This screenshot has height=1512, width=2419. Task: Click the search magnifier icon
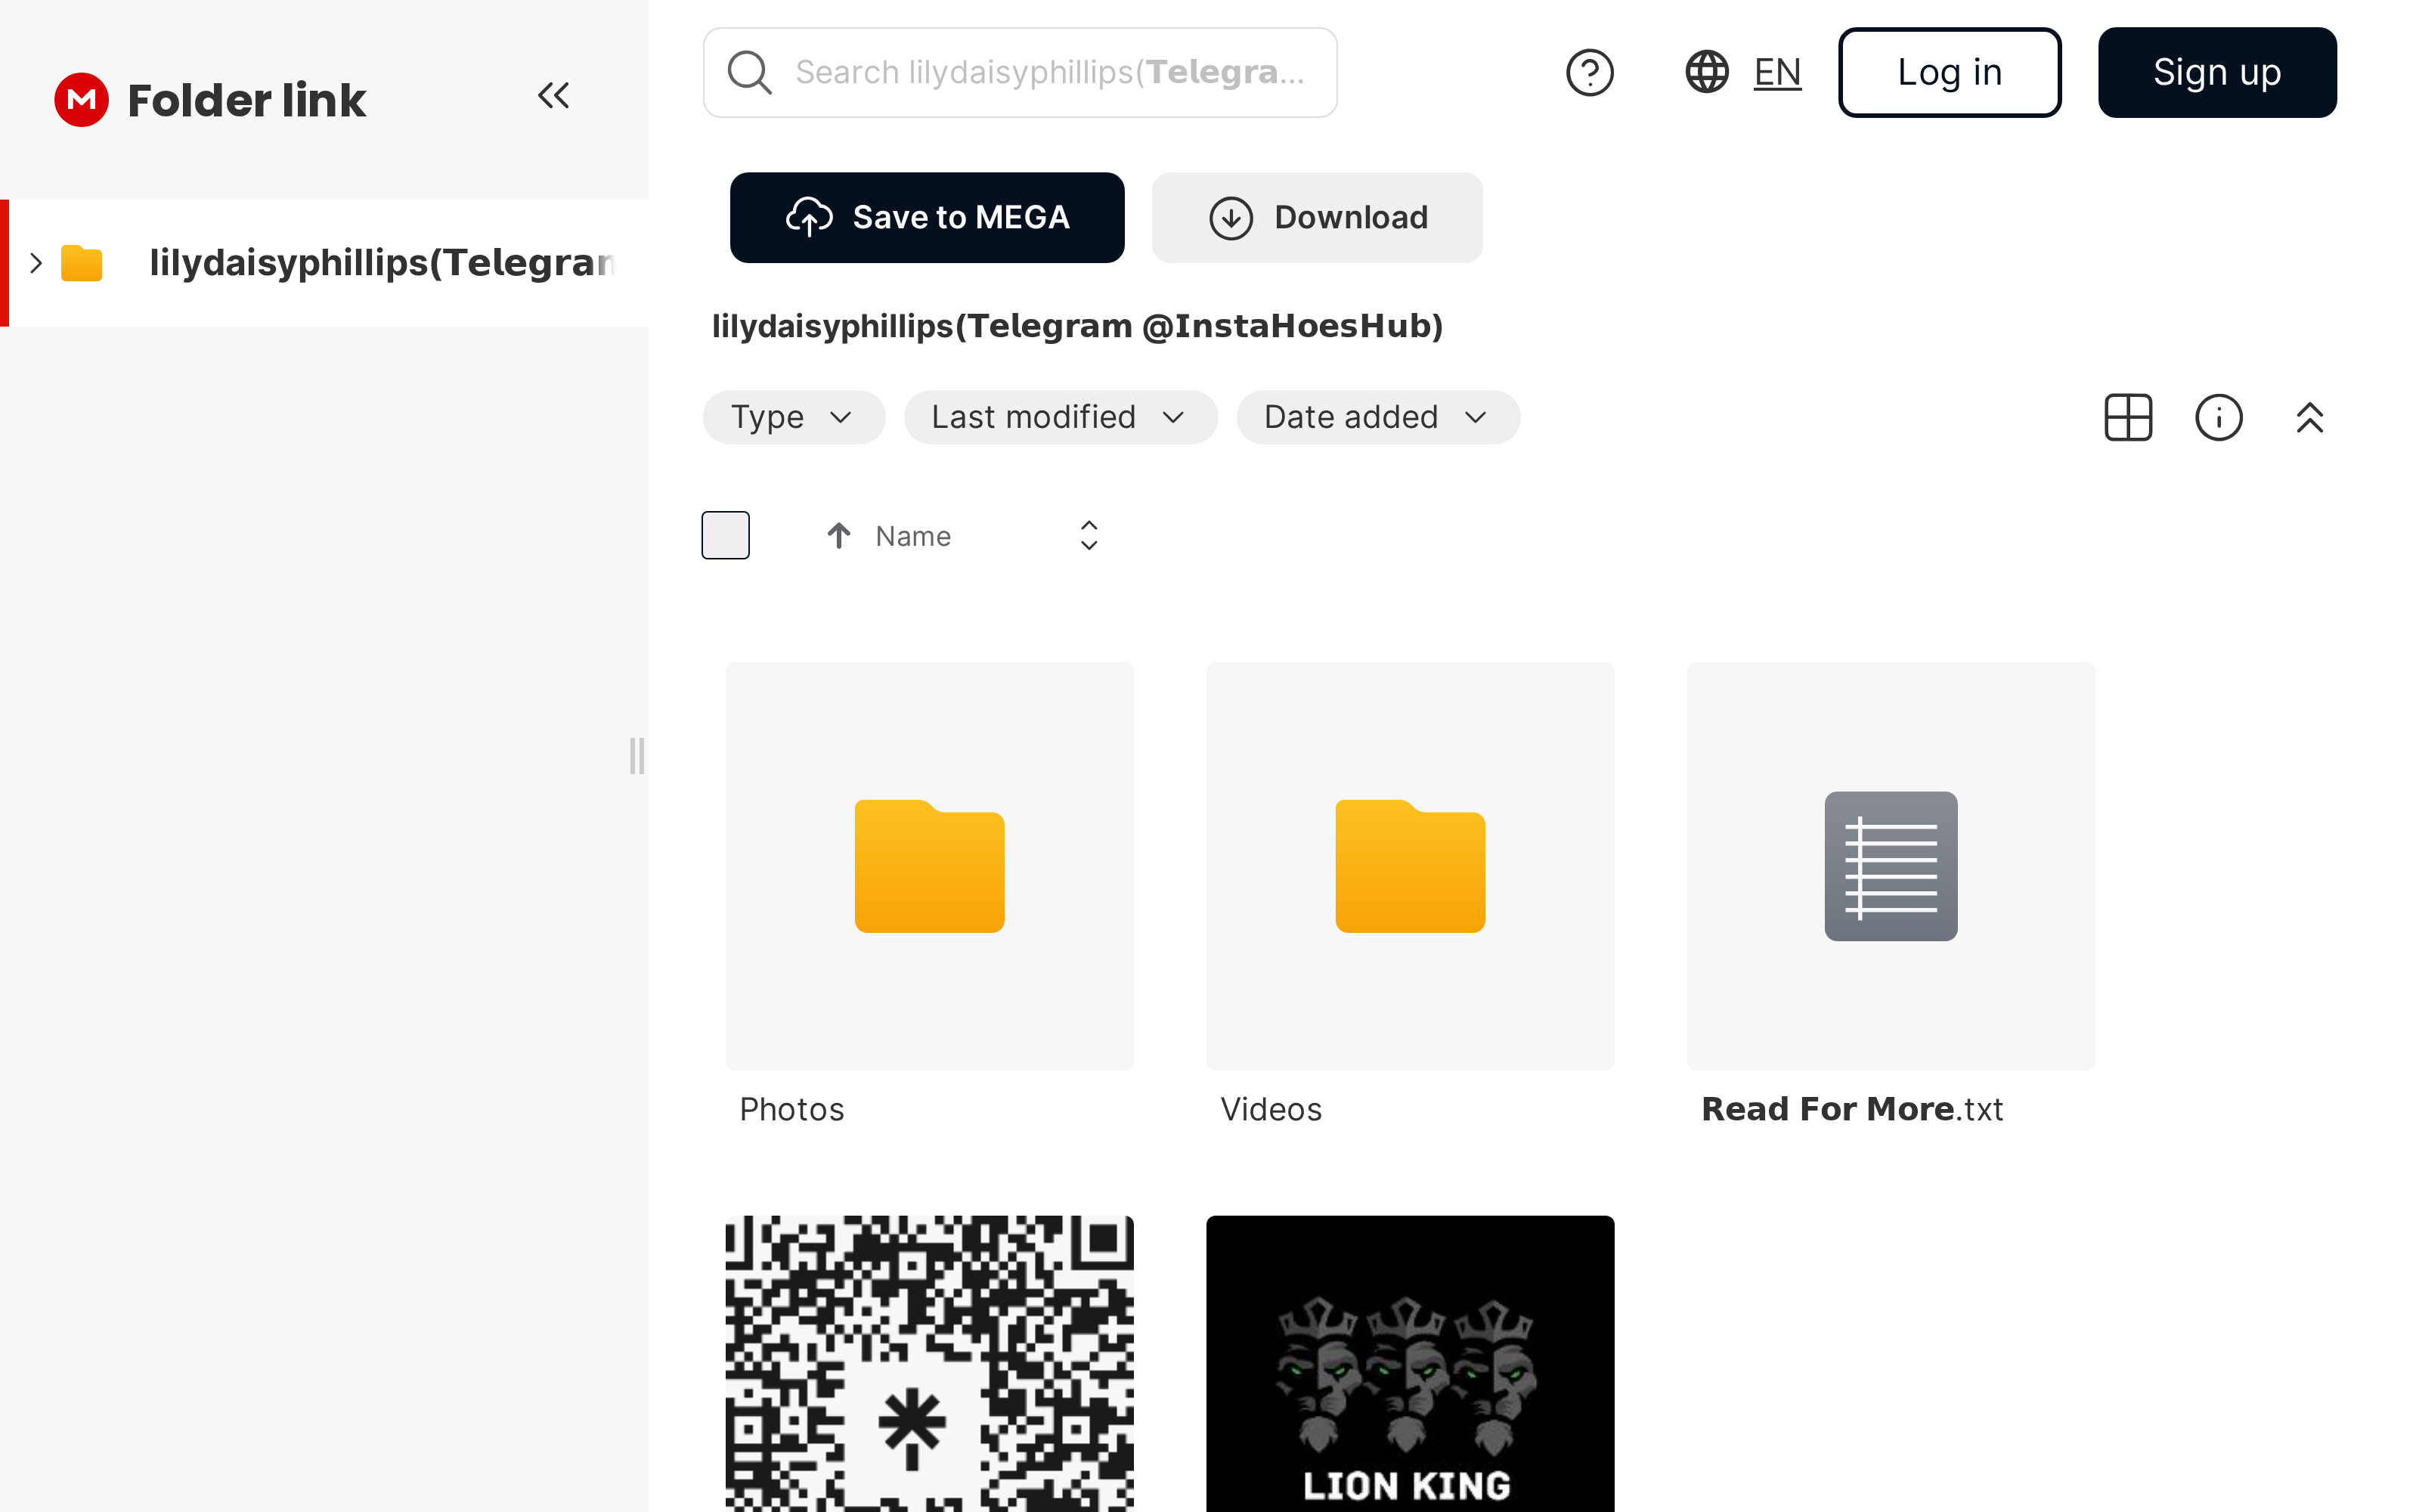pos(750,72)
